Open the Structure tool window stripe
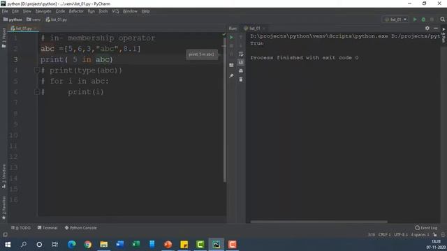Viewport: 447px width, 251px height. (x=3, y=176)
